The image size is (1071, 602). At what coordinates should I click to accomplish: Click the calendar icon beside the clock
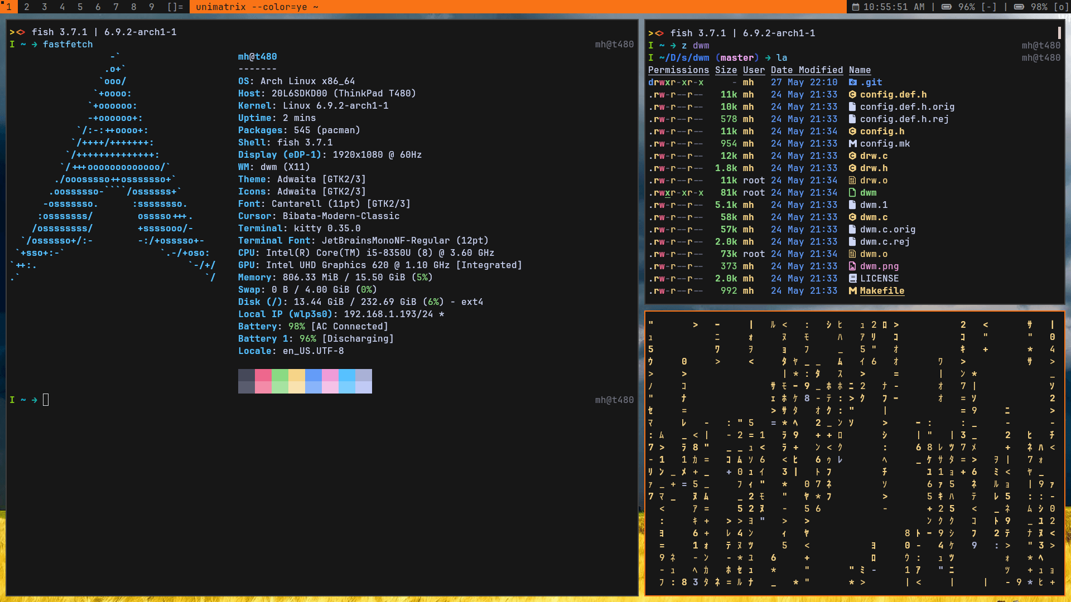pos(856,7)
